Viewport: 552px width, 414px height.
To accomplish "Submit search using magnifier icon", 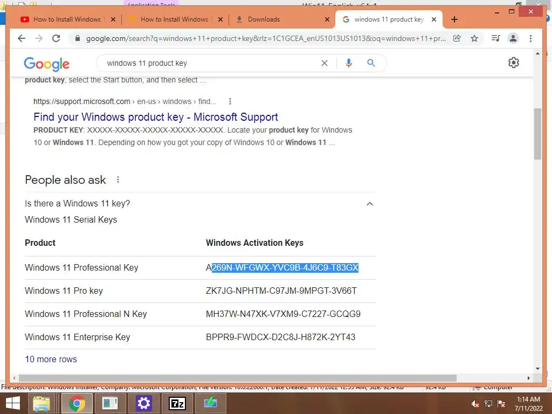I will tap(371, 63).
